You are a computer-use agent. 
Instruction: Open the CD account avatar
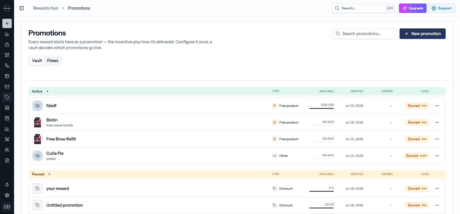tap(7, 207)
